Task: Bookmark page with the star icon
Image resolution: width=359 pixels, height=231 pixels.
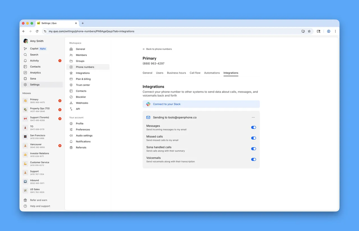Action: coord(309,31)
